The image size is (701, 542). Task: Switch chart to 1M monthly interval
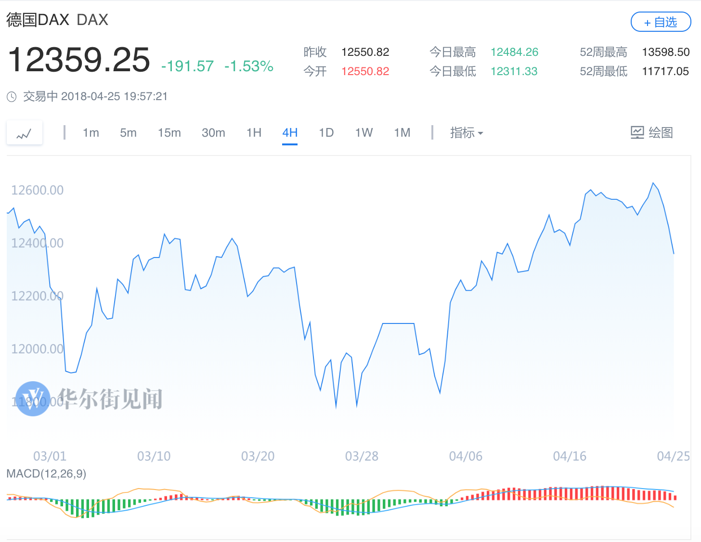pos(402,133)
